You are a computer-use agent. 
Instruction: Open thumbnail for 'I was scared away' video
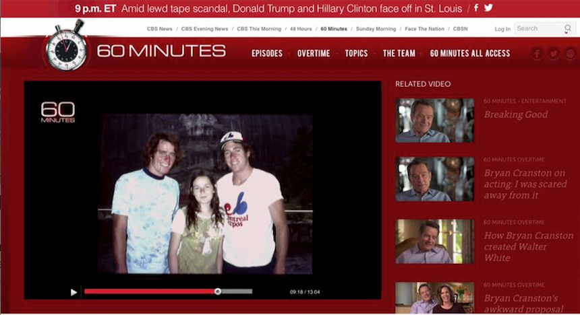[434, 179]
